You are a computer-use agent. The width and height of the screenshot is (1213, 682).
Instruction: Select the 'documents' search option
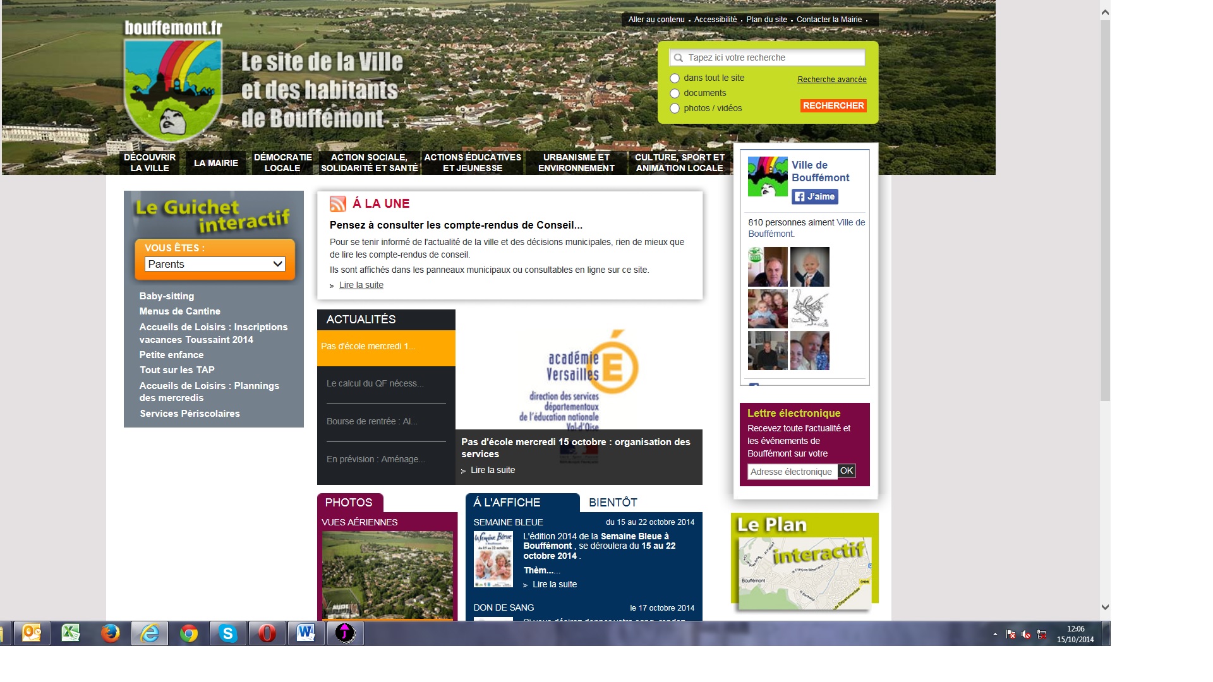coord(675,93)
